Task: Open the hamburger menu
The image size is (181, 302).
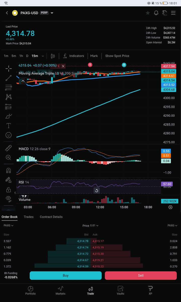Action: click(x=173, y=13)
